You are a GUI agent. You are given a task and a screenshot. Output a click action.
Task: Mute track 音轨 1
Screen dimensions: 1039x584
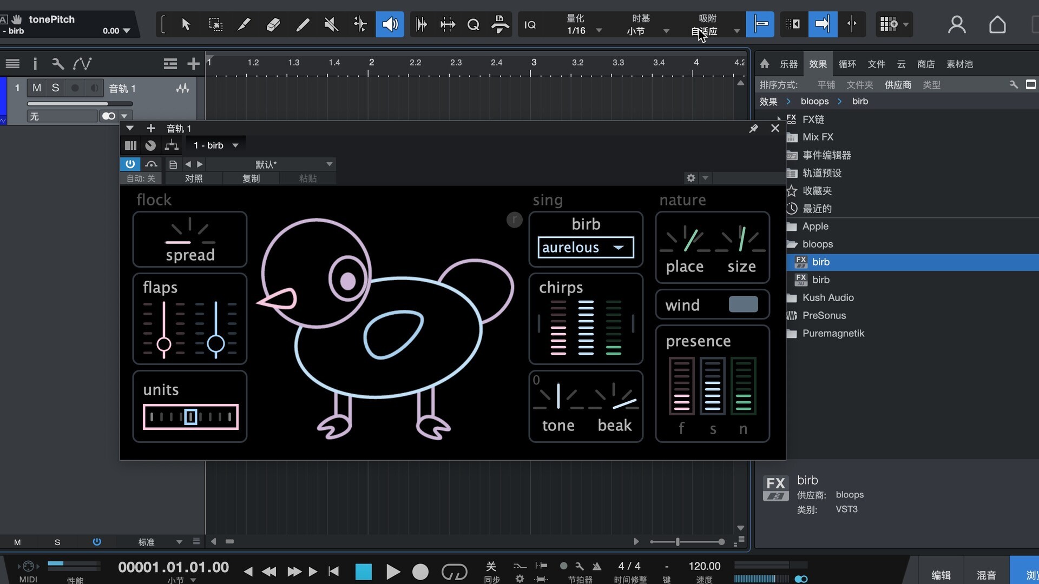(x=37, y=88)
